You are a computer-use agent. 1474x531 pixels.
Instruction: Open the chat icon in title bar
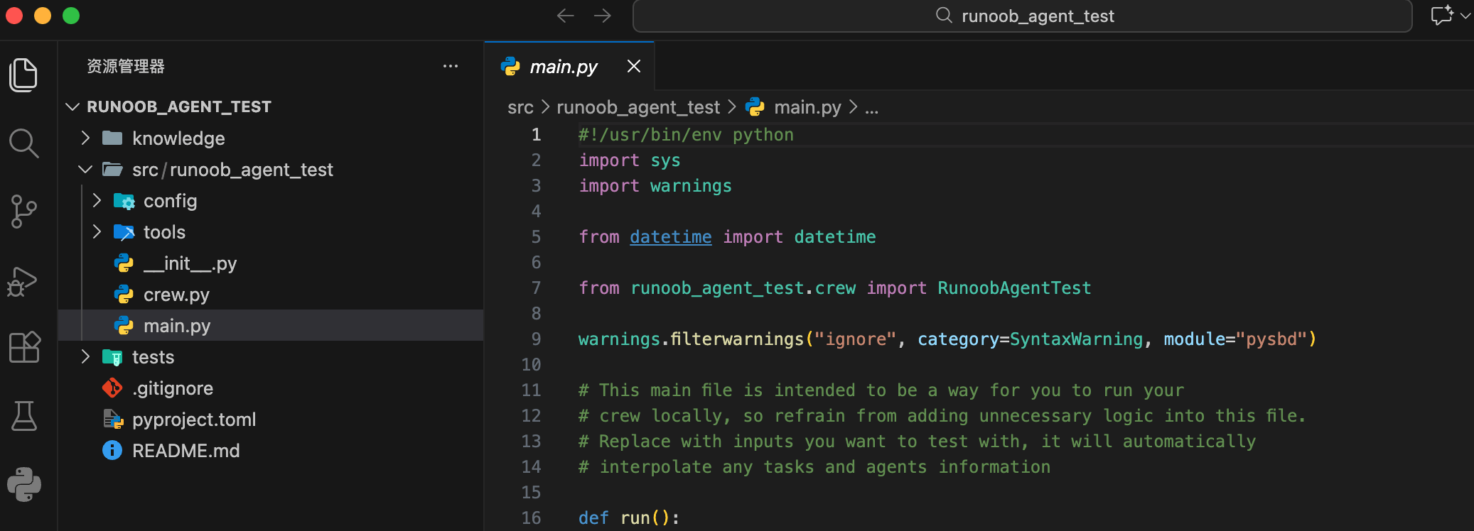[1441, 16]
